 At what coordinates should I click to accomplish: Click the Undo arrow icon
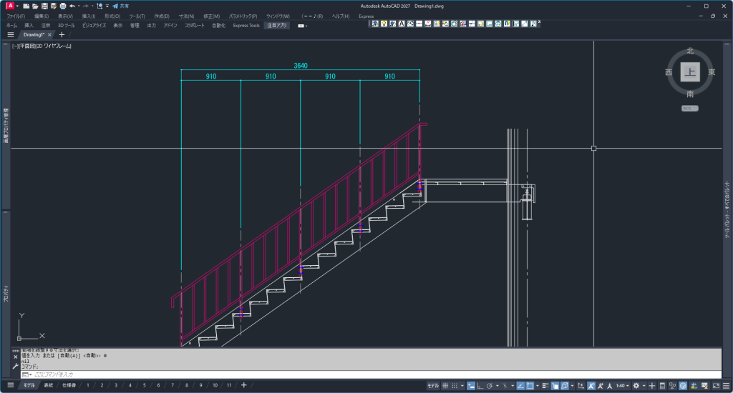click(x=72, y=6)
